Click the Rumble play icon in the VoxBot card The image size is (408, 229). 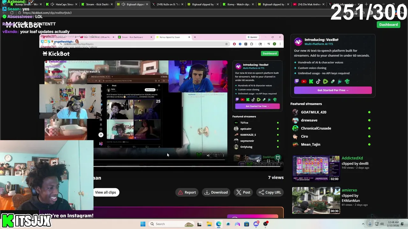click(x=325, y=81)
